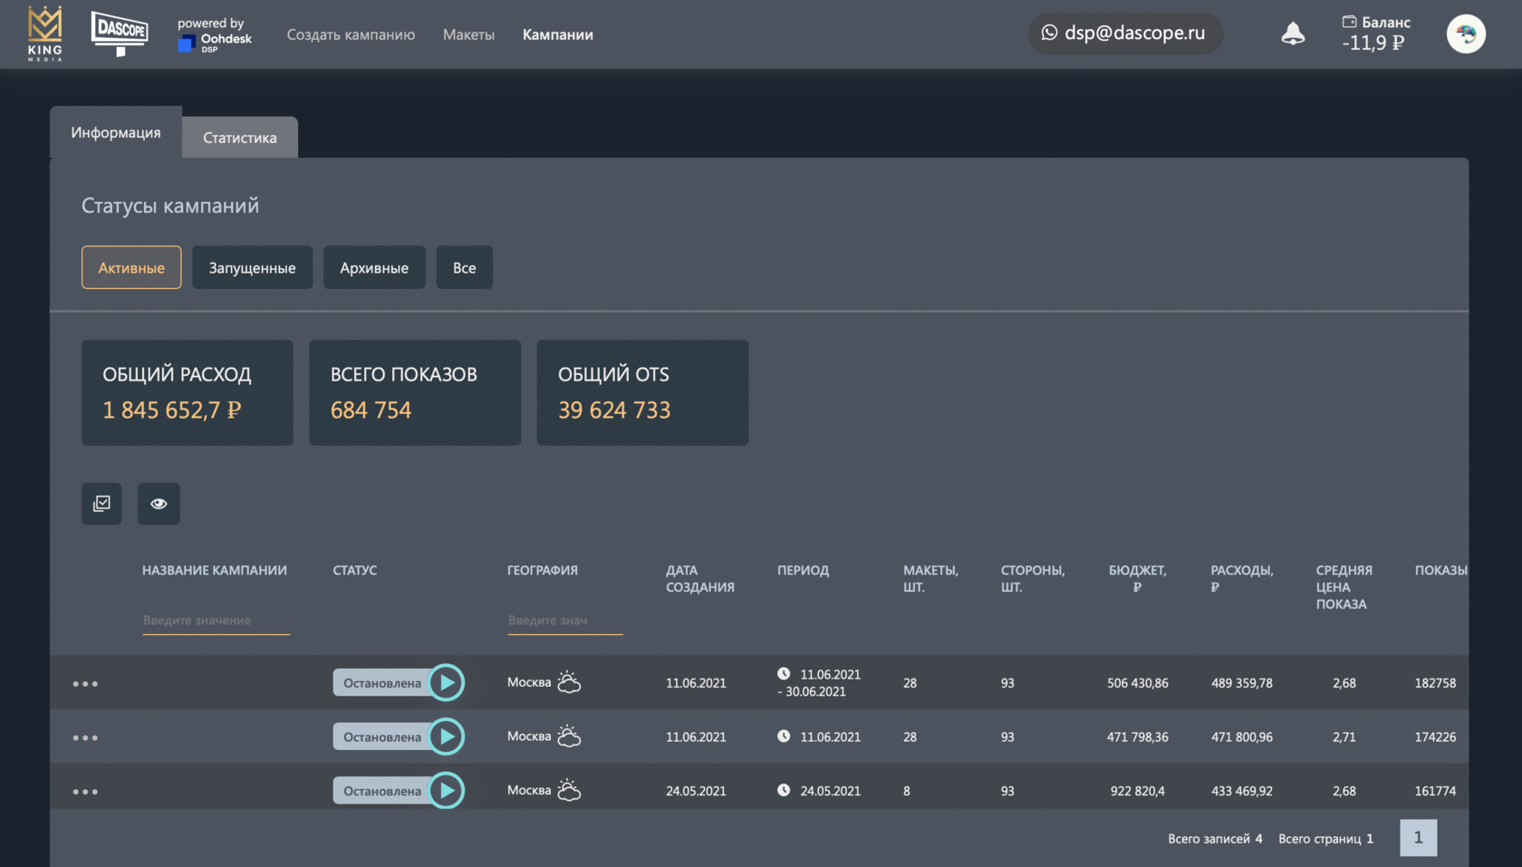The image size is (1522, 867).
Task: Click the Dascope logo
Action: (120, 34)
